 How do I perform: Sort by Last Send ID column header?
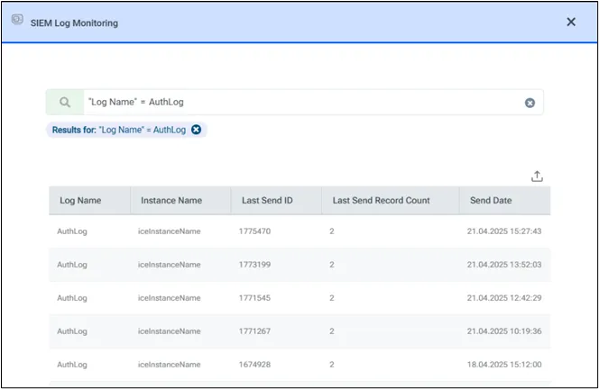click(x=276, y=200)
